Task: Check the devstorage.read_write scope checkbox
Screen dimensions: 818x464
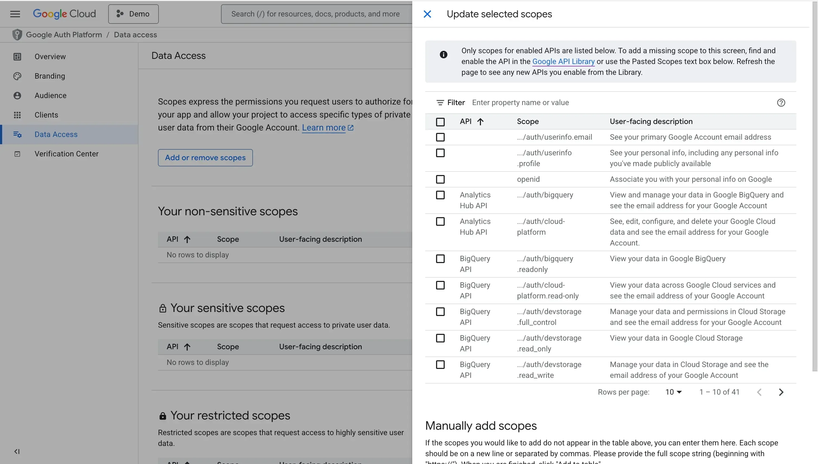Action: 440,365
